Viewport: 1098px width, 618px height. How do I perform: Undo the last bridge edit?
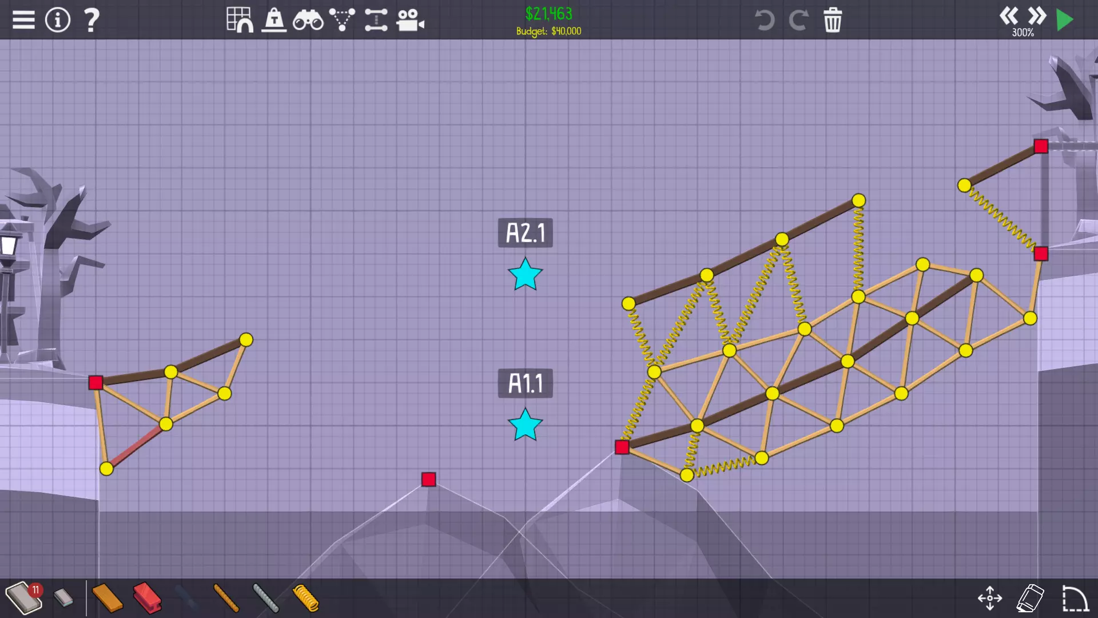coord(764,20)
